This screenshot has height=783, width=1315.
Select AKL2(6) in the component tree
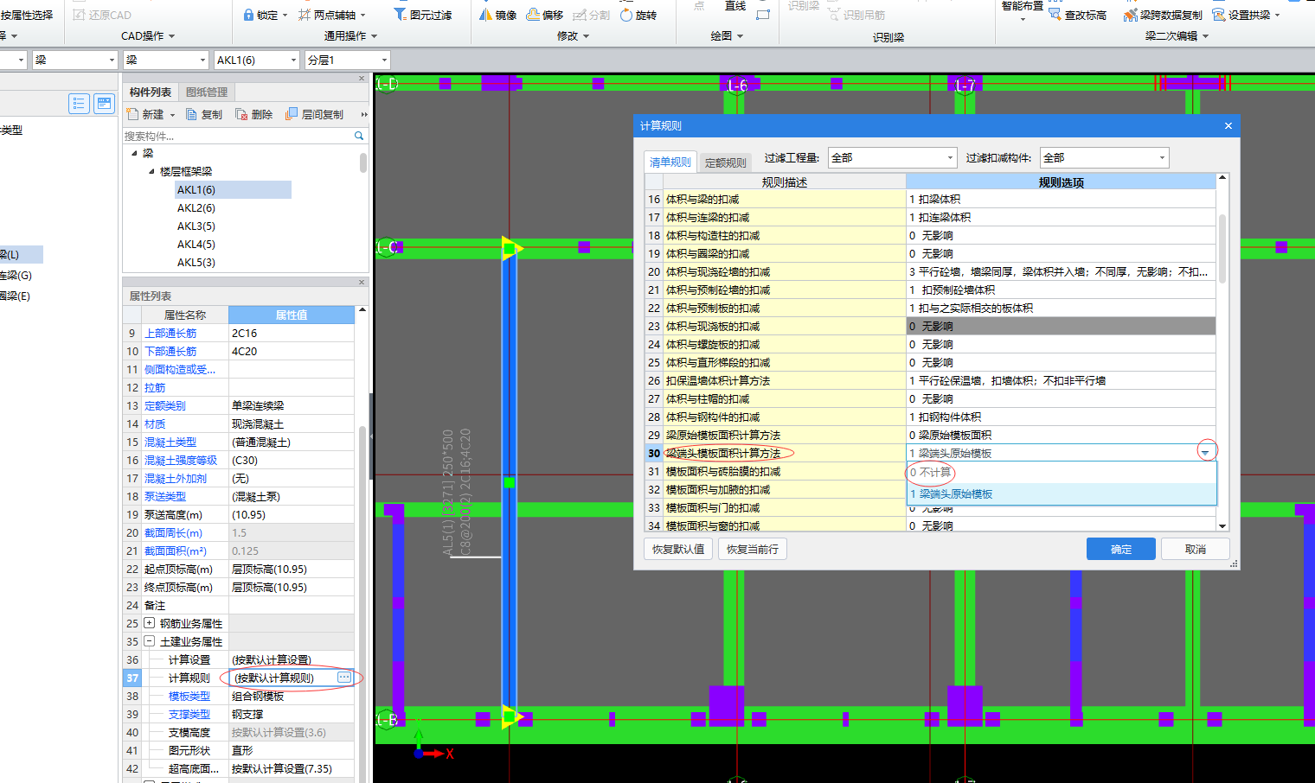[196, 208]
